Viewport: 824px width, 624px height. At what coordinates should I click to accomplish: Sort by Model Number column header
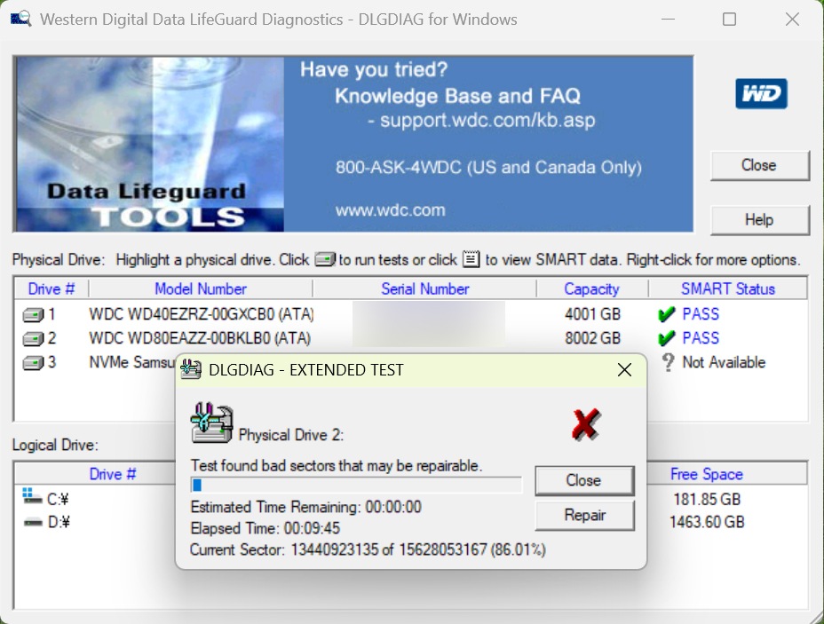[201, 288]
